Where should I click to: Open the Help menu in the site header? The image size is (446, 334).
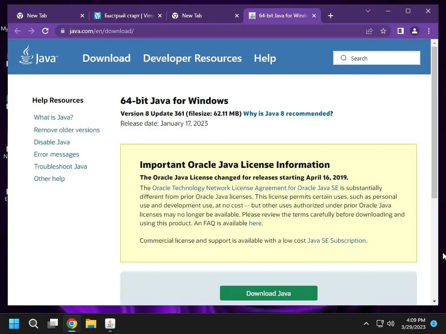(x=265, y=58)
